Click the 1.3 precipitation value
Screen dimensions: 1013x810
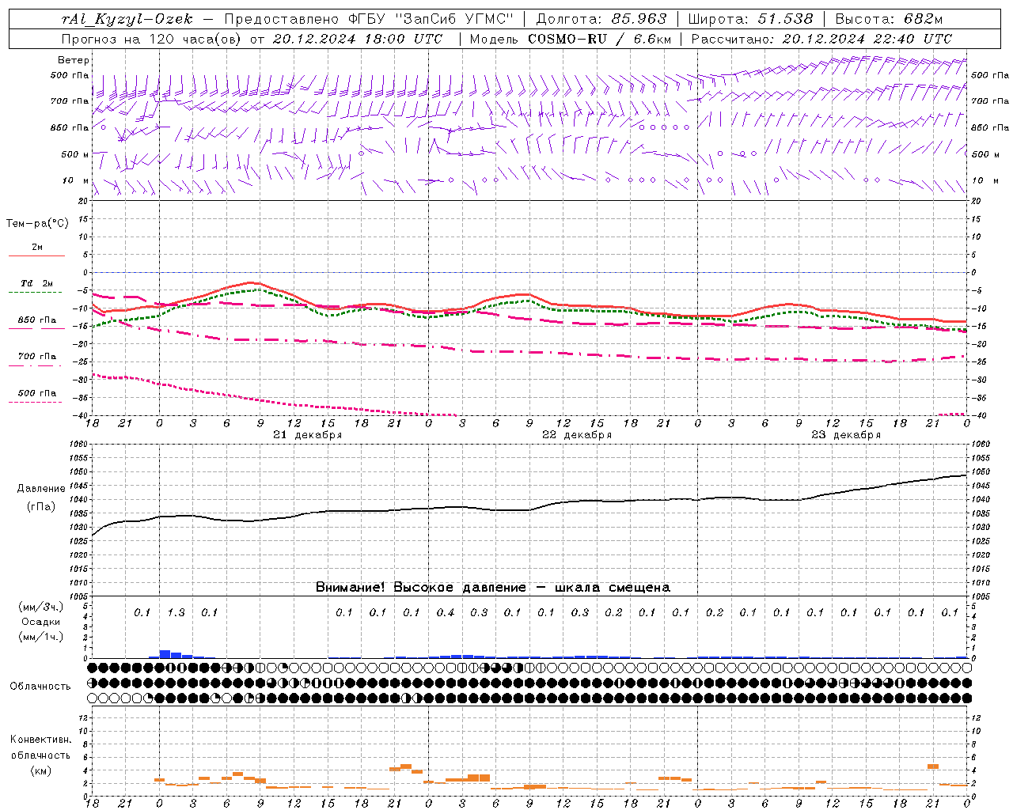click(176, 612)
